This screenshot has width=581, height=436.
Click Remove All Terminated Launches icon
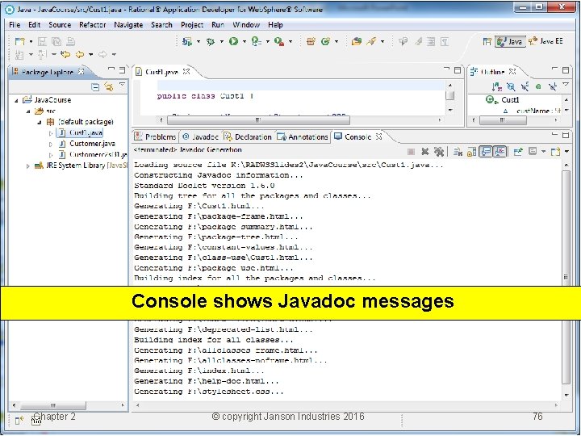(439, 151)
